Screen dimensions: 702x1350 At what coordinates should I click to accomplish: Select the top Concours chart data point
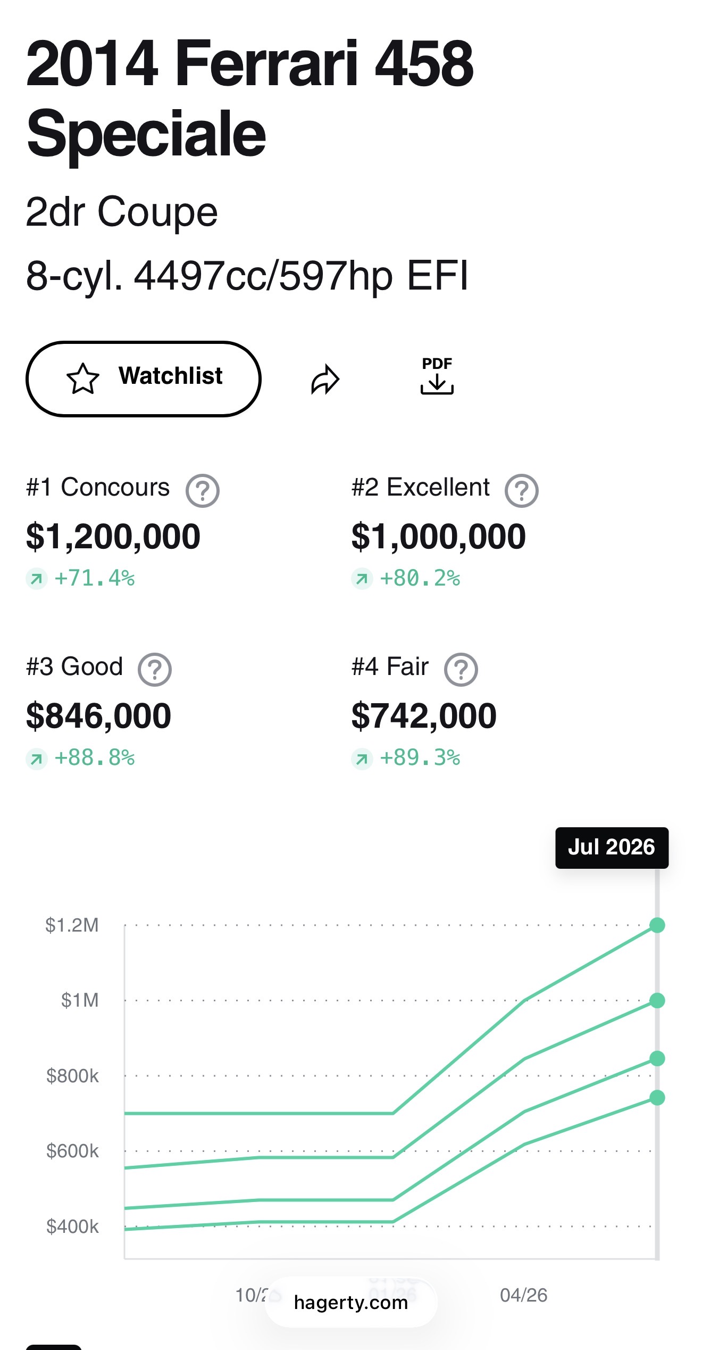click(657, 925)
